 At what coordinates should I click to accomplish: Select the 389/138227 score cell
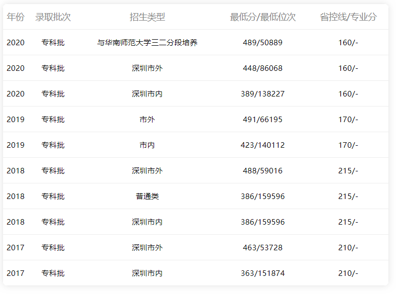click(262, 94)
